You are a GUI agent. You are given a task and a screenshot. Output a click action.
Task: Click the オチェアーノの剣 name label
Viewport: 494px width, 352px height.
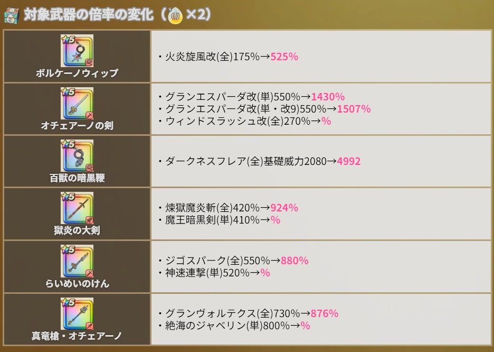click(x=77, y=126)
